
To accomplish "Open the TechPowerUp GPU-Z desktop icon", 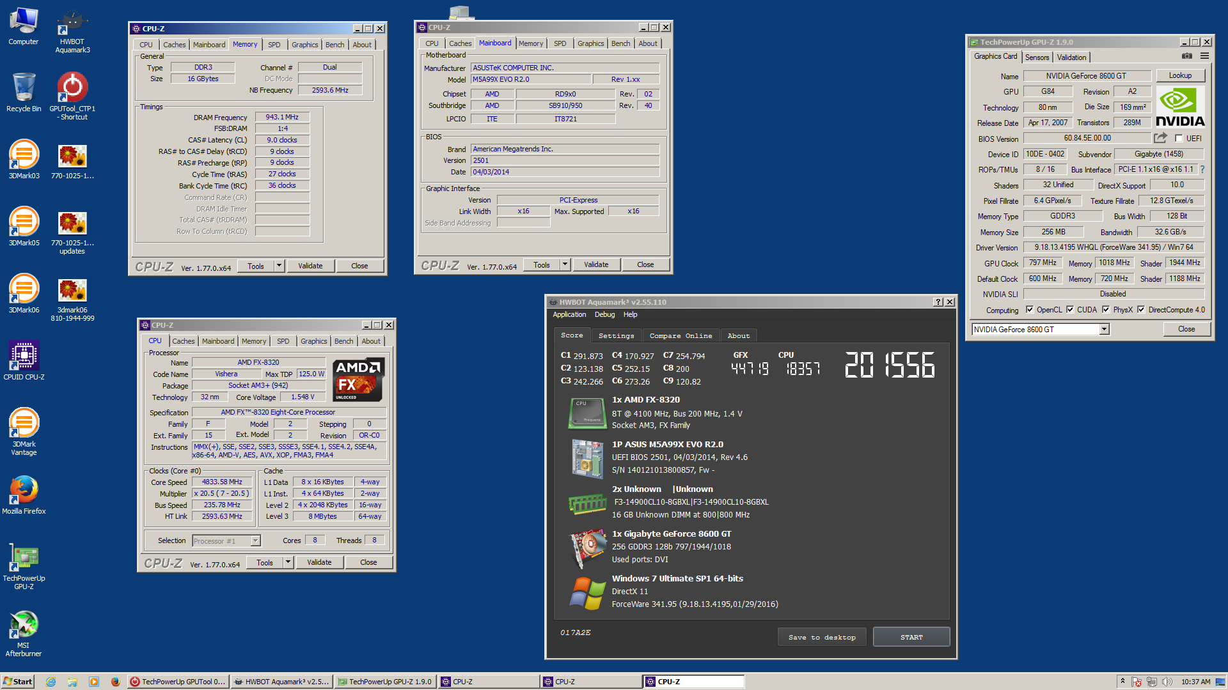I will coord(24,566).
